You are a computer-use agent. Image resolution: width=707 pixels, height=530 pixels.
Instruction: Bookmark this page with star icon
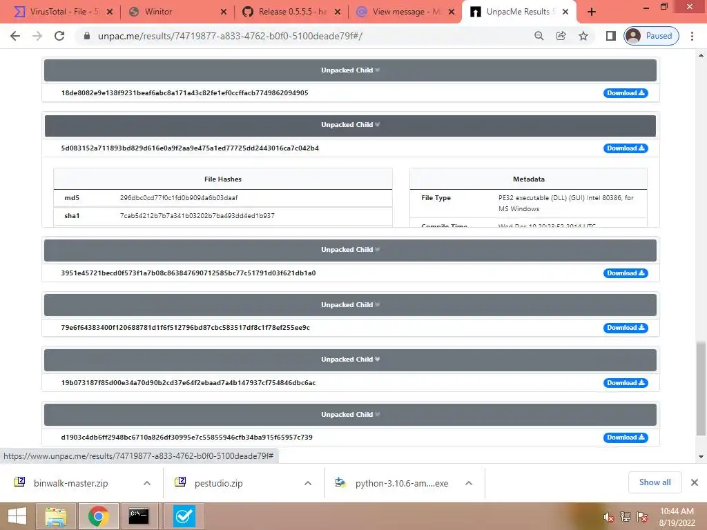(583, 36)
